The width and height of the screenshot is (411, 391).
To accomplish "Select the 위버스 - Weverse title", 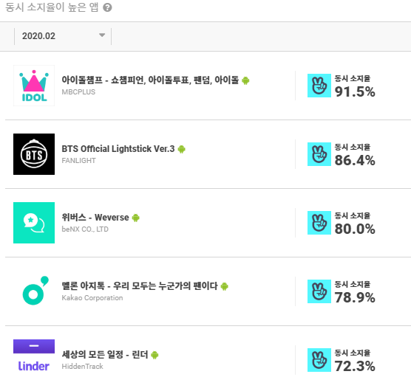I will coord(95,218).
